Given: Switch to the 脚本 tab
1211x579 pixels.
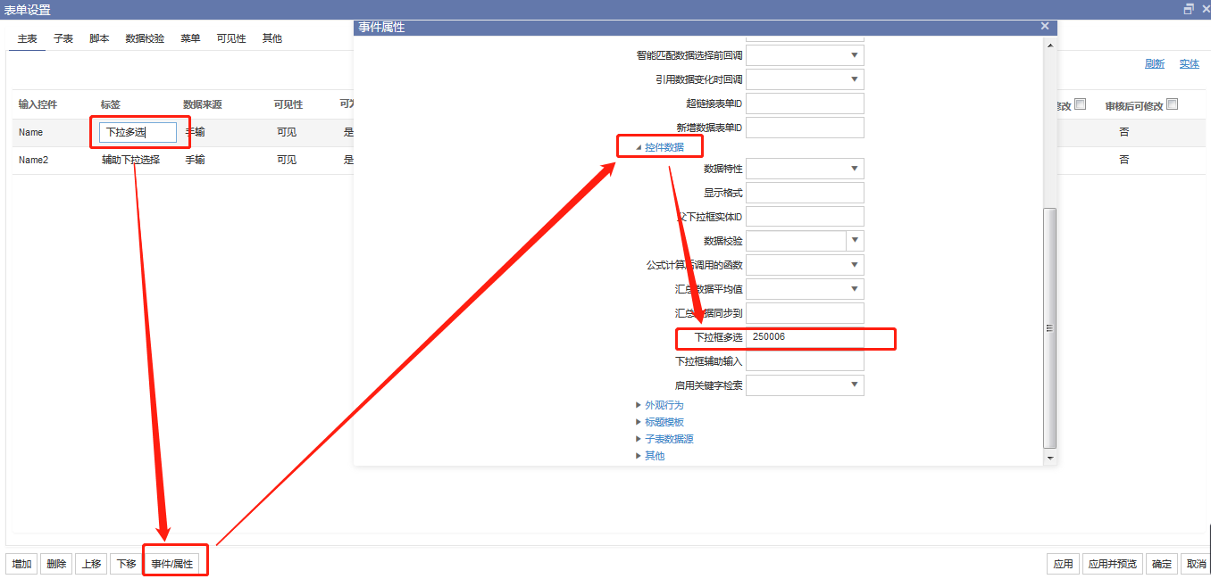Looking at the screenshot, I should click(x=98, y=38).
